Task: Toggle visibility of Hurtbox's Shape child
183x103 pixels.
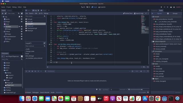Action: [22, 29]
